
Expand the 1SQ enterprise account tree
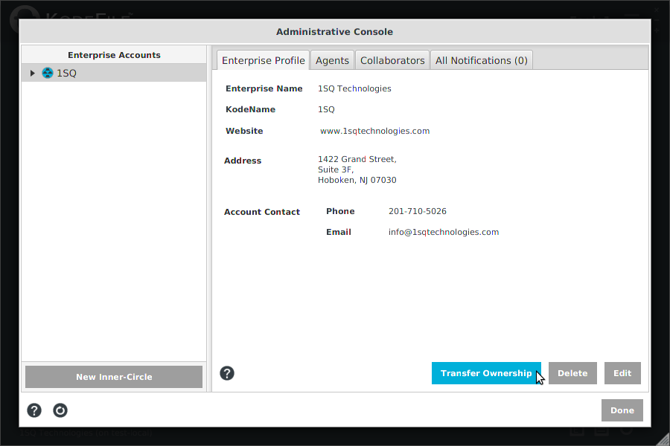tap(33, 73)
